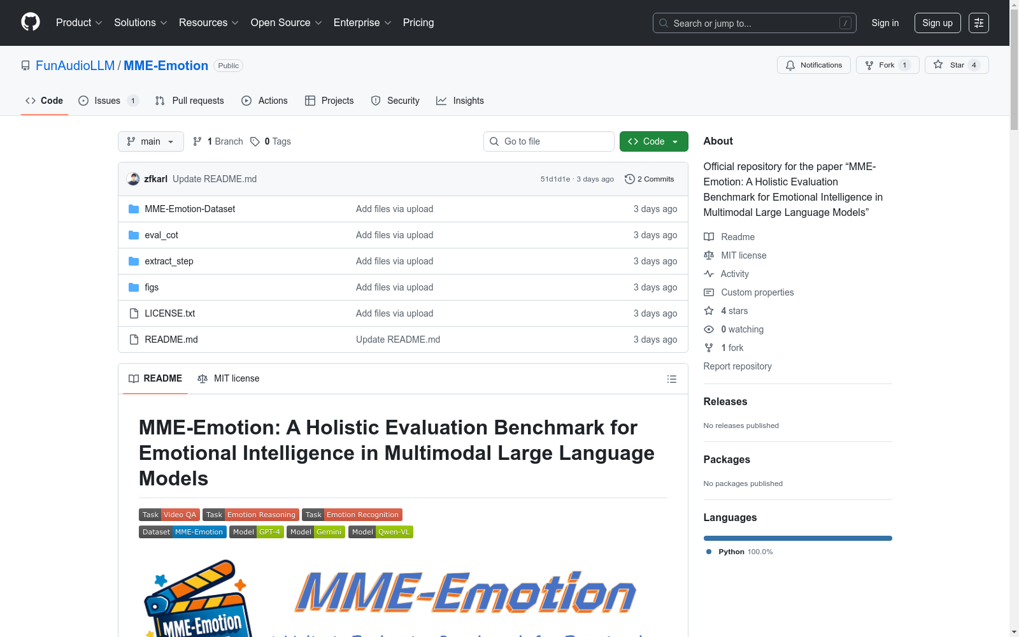Click the eye icon beside 0 watching
The width and height of the screenshot is (1019, 637).
709,329
